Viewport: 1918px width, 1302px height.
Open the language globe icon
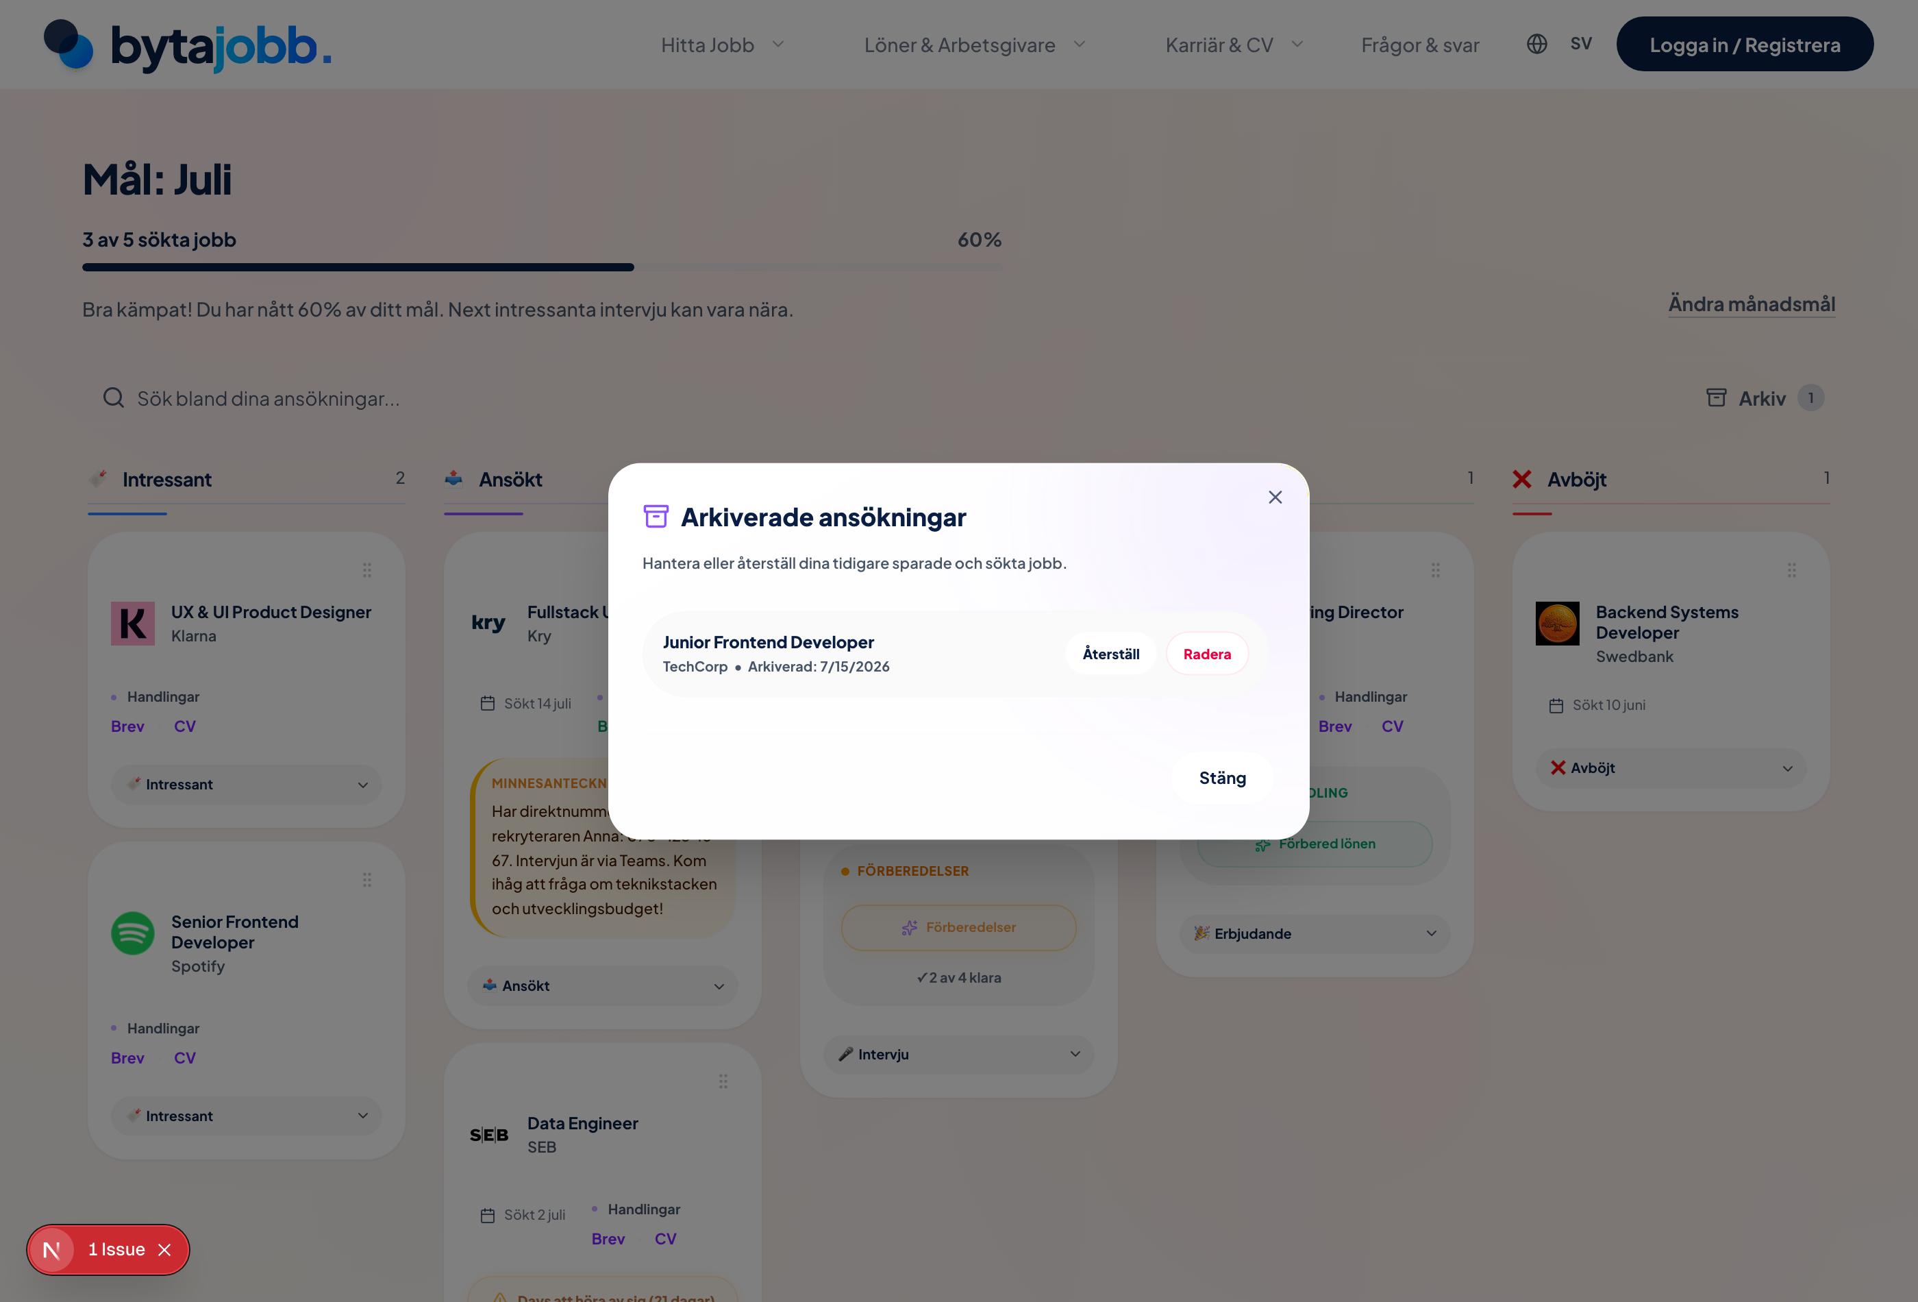[x=1536, y=44]
